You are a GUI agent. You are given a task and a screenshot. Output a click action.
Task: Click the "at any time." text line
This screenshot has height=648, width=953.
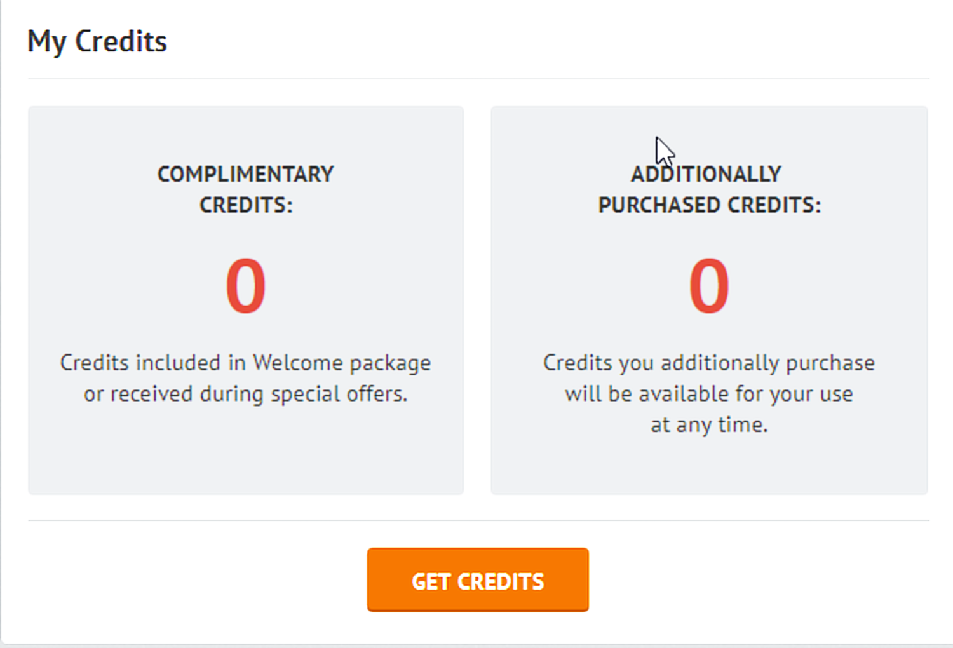coord(709,424)
